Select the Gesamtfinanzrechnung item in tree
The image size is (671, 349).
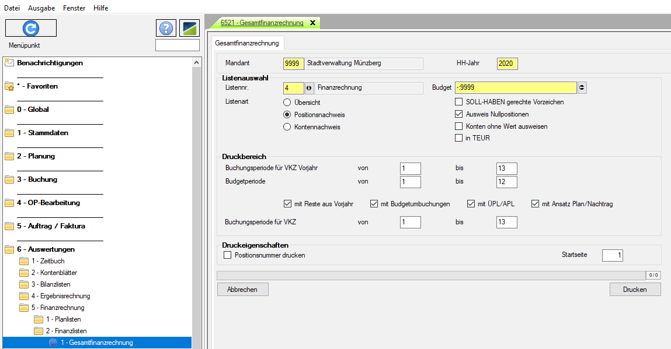96,343
